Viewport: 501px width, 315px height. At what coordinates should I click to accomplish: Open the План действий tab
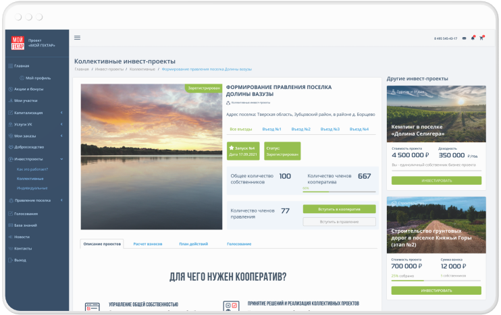(x=193, y=244)
